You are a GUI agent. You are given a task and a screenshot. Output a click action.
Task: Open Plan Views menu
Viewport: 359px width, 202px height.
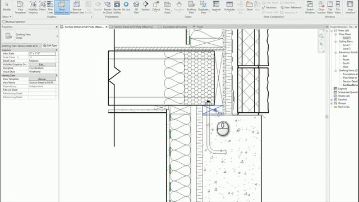[167, 7]
